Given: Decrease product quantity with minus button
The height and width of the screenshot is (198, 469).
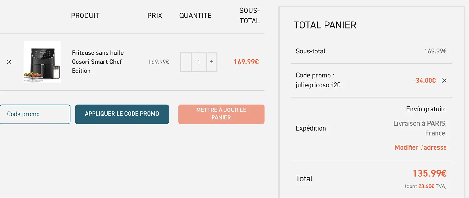Looking at the screenshot, I should pyautogui.click(x=186, y=62).
